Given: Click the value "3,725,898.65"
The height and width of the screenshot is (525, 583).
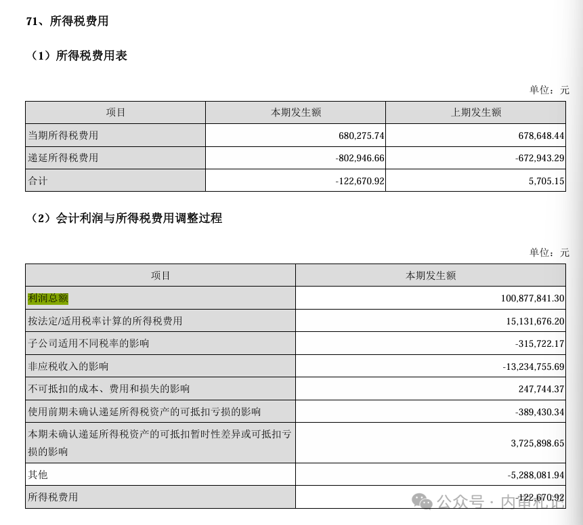Looking at the screenshot, I should tap(538, 443).
